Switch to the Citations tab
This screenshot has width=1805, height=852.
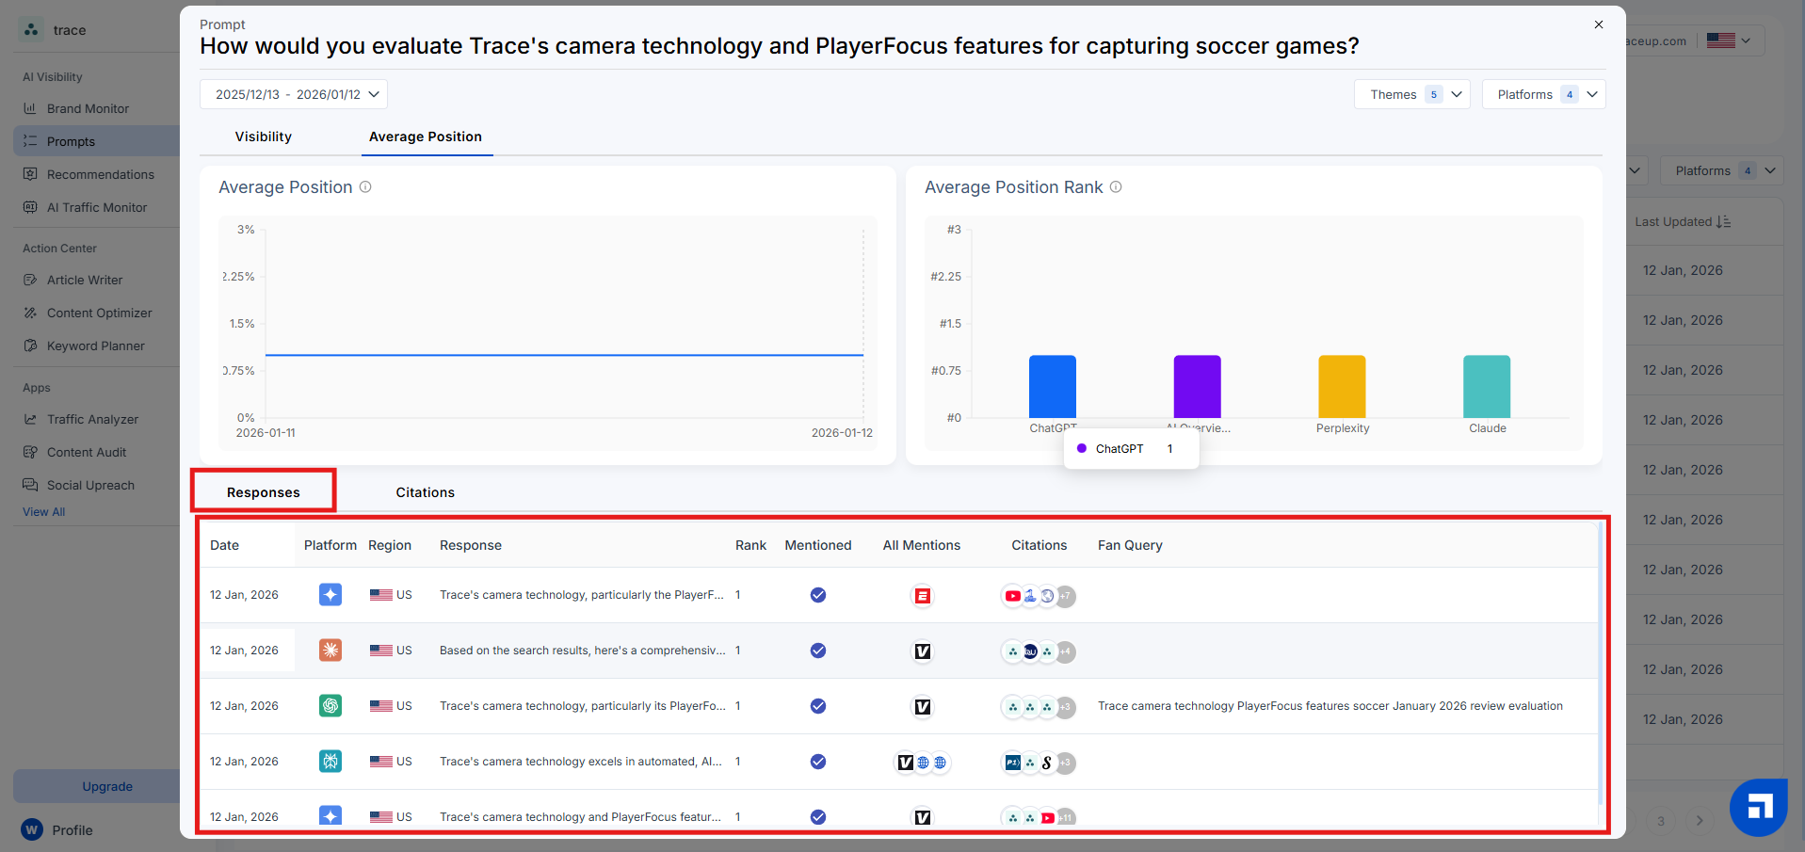click(x=426, y=492)
